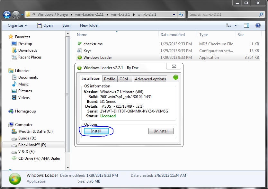This screenshot has height=189, width=268.
Task: Open the Organize menu
Action: 17,25
